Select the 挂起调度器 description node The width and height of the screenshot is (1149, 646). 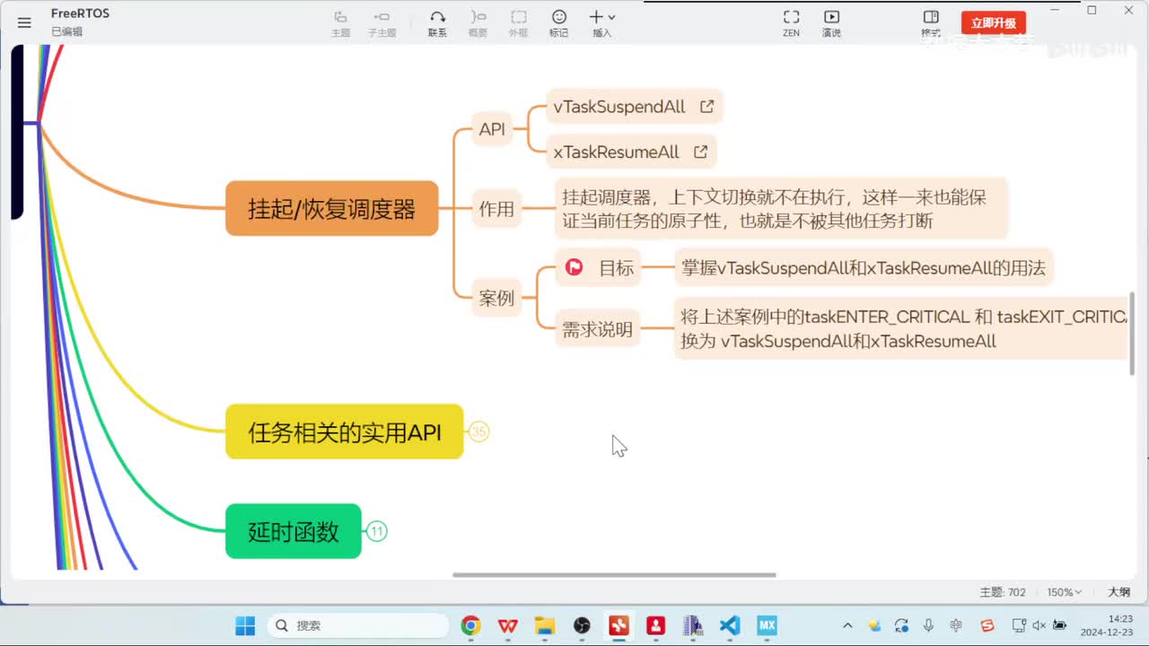tap(781, 209)
